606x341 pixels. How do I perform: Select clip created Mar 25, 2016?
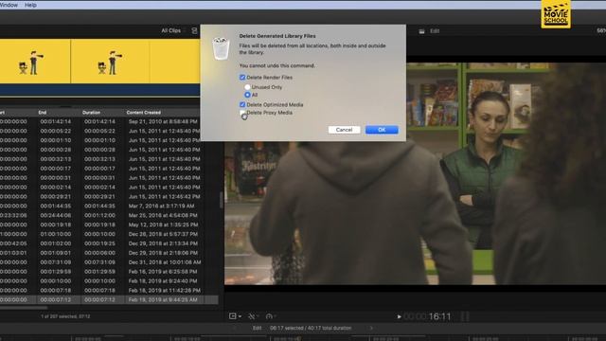(109, 215)
